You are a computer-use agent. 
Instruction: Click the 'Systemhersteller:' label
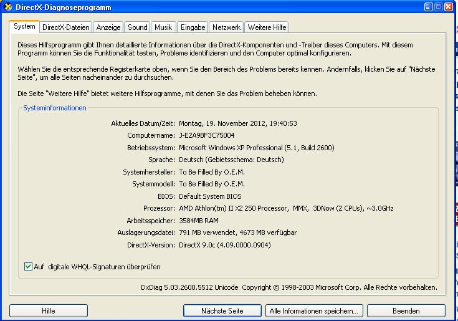(149, 172)
